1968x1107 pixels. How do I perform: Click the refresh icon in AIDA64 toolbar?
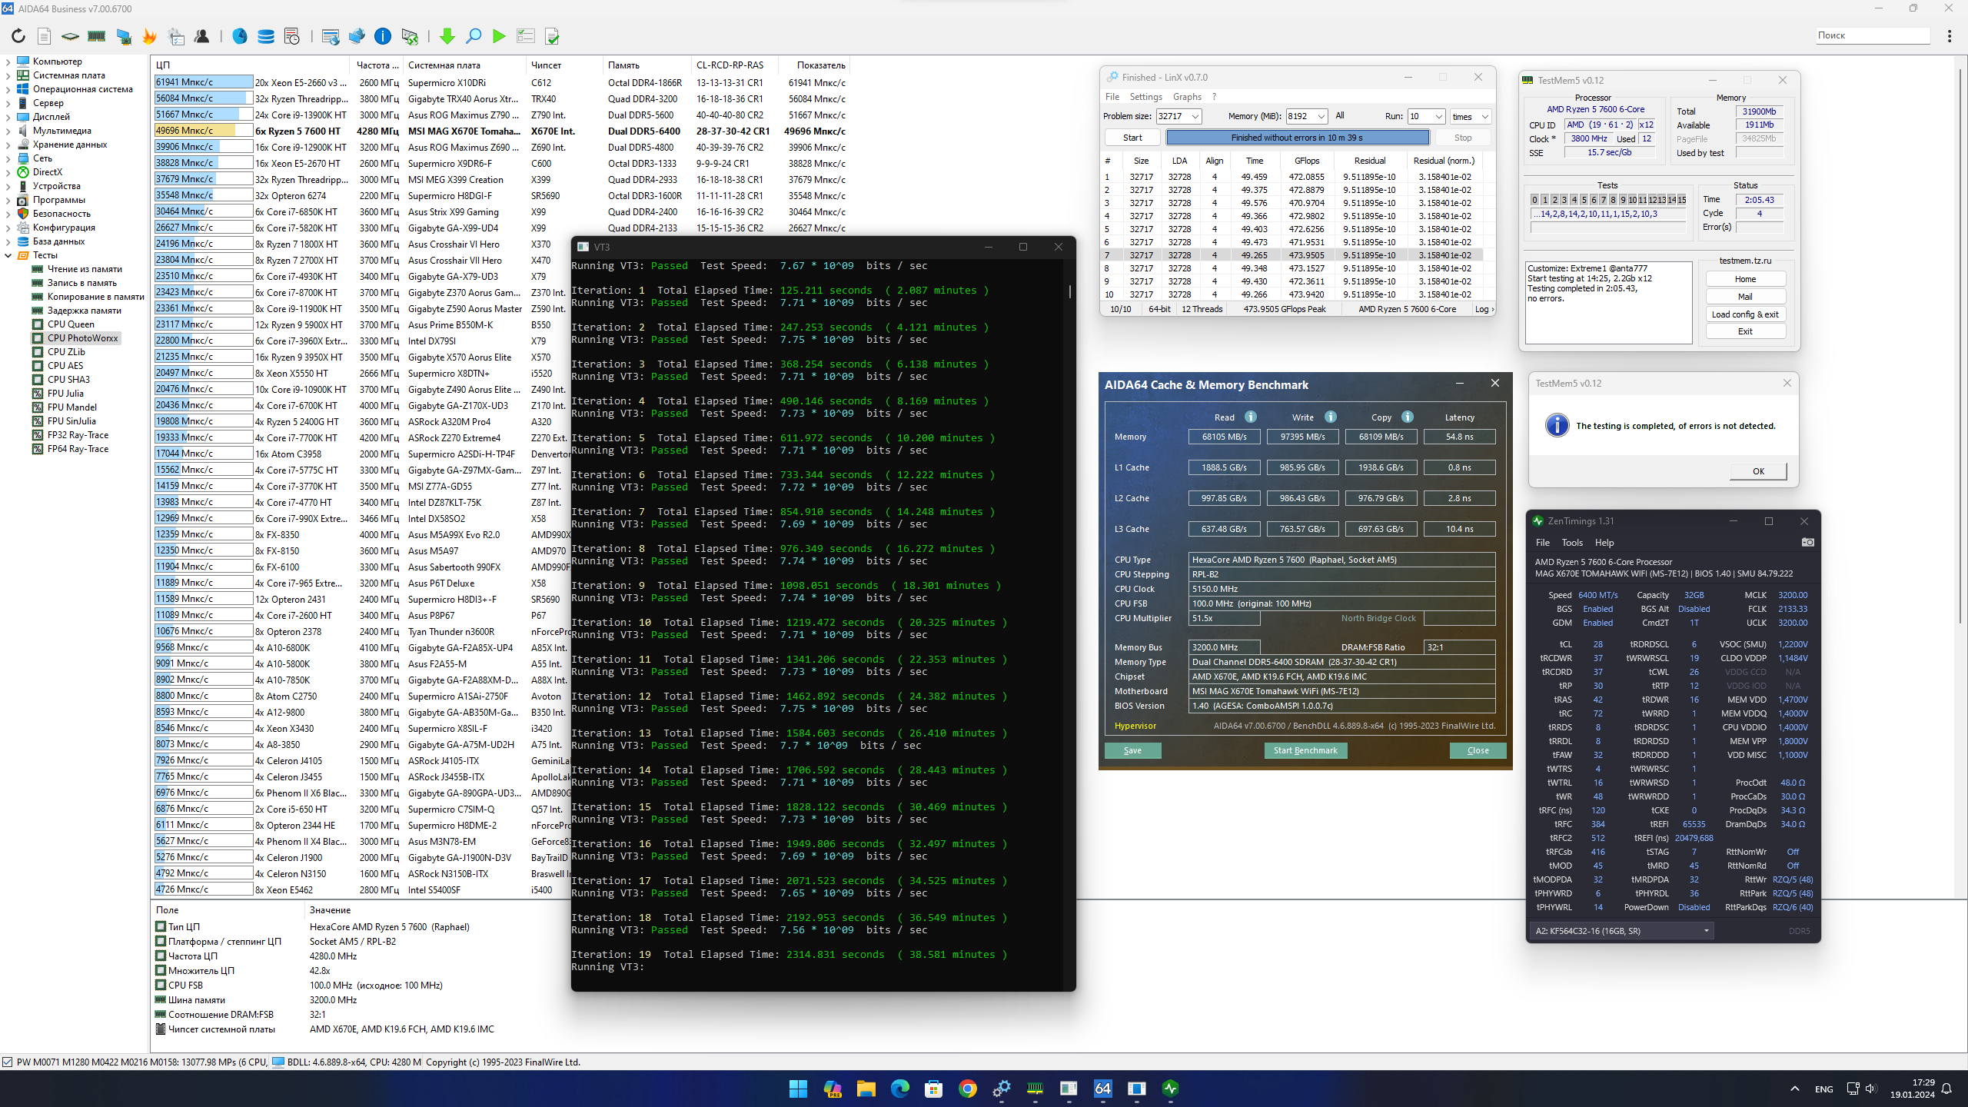(x=18, y=36)
